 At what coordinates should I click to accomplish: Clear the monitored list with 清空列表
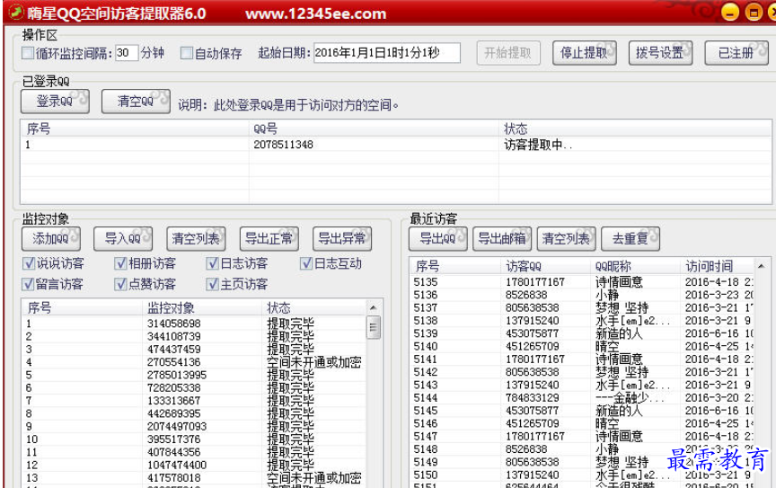click(196, 239)
